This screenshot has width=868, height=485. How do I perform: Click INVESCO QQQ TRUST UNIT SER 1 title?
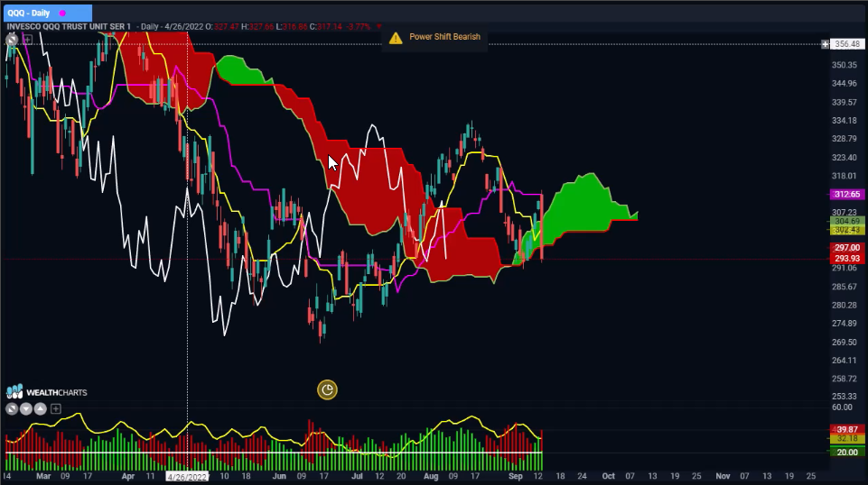[70, 26]
